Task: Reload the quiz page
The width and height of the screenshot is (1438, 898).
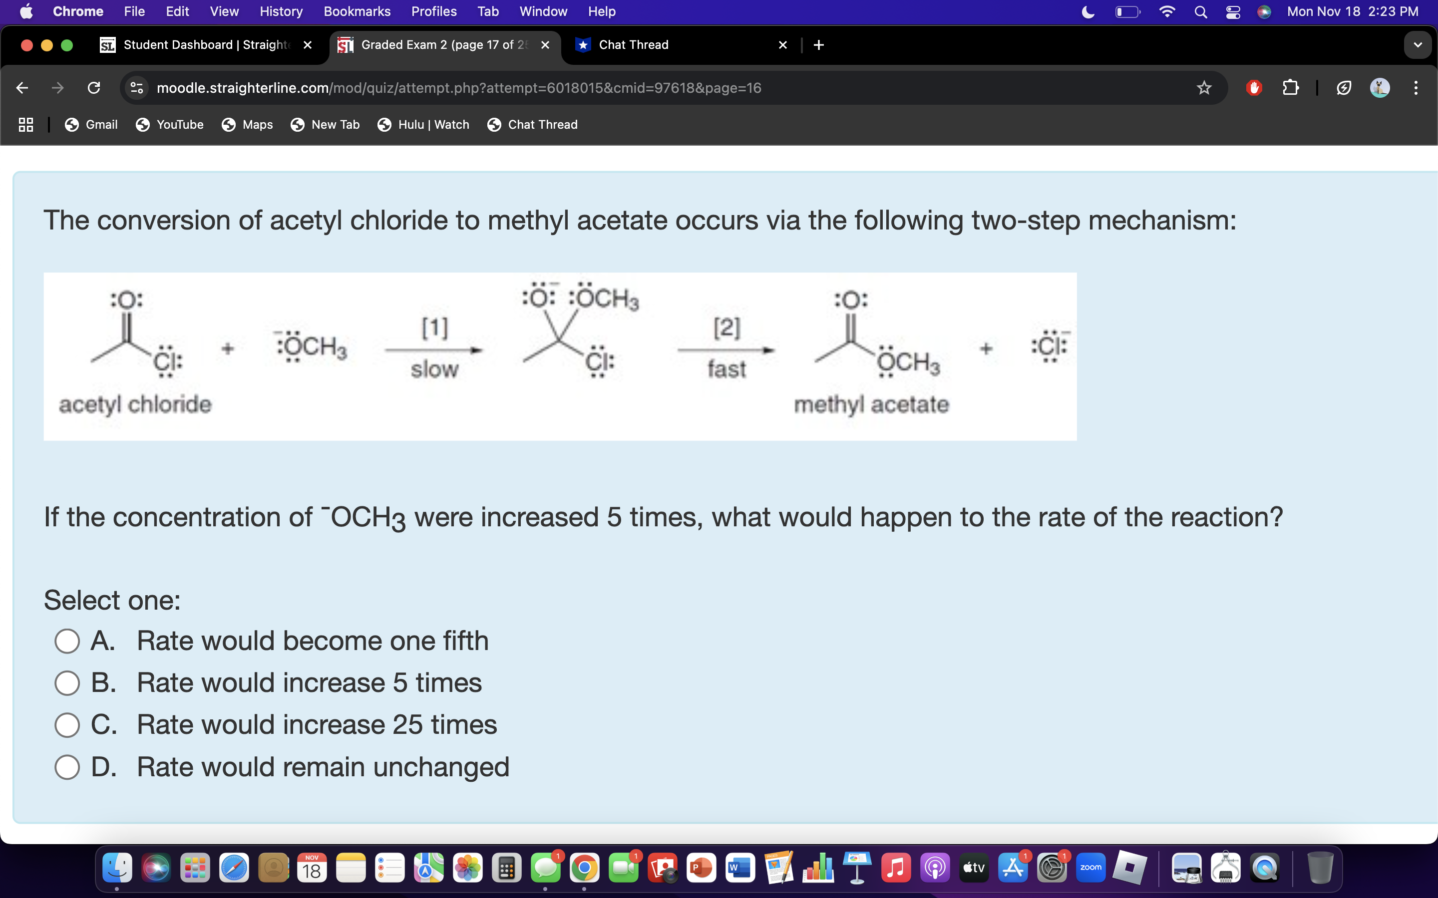Action: [93, 88]
